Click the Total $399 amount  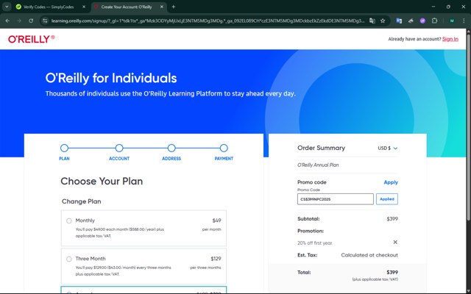tap(392, 273)
